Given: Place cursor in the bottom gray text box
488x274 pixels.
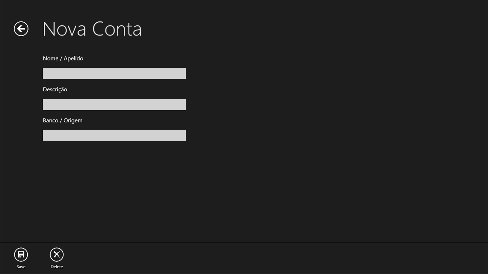Looking at the screenshot, I should [114, 136].
